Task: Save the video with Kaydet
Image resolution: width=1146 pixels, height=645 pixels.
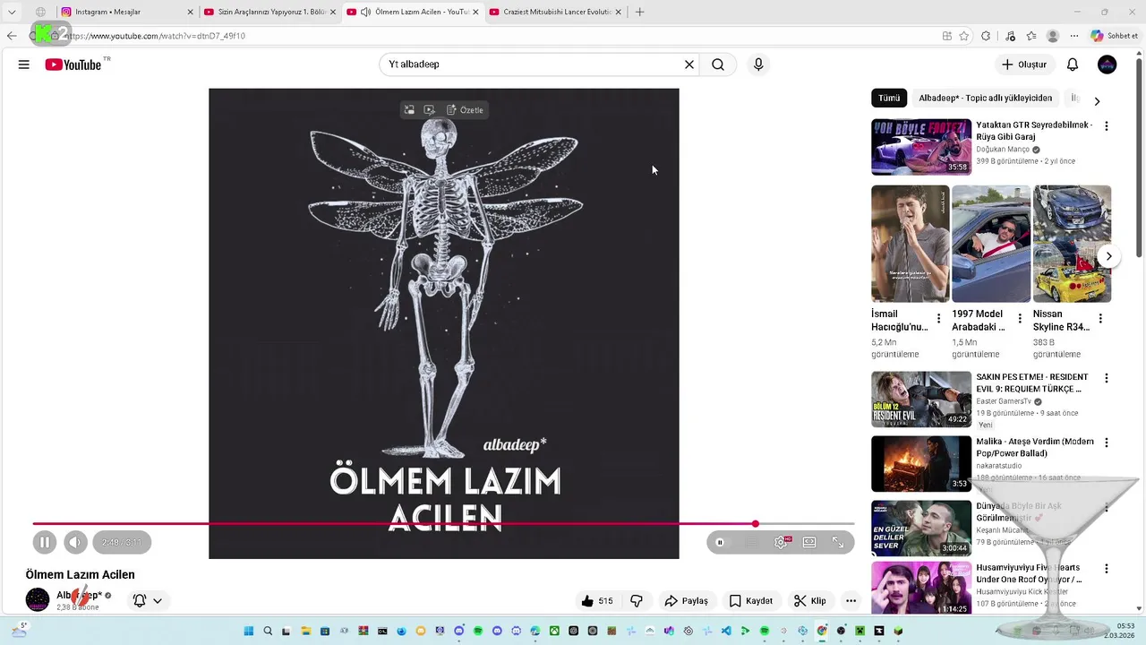Action: [x=750, y=601]
